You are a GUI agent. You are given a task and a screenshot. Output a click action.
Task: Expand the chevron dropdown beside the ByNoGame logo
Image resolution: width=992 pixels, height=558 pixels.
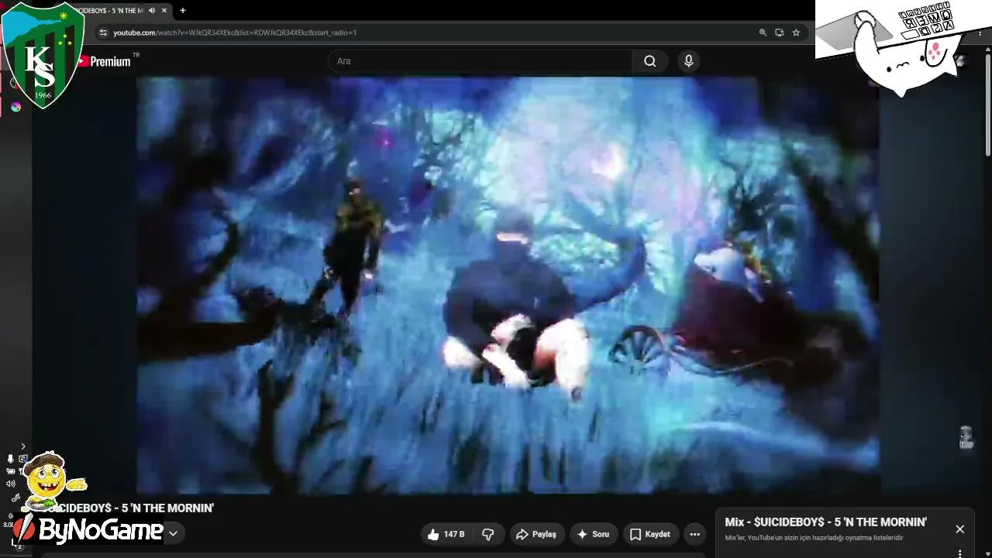point(174,533)
